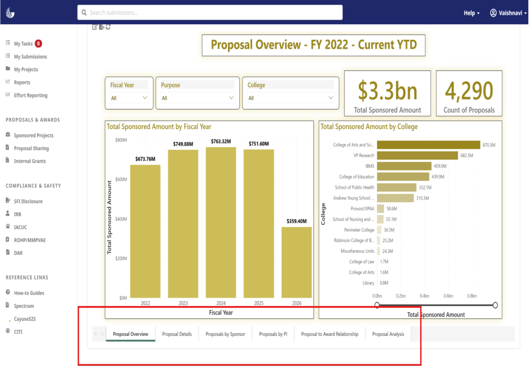Click the CITI globe icon in sidebar
The height and width of the screenshot is (376, 529).
tap(8, 331)
